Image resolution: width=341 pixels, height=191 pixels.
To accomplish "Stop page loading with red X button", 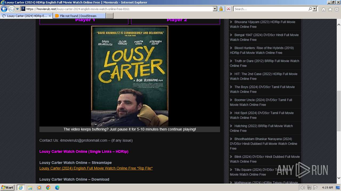I will click(x=228, y=9).
